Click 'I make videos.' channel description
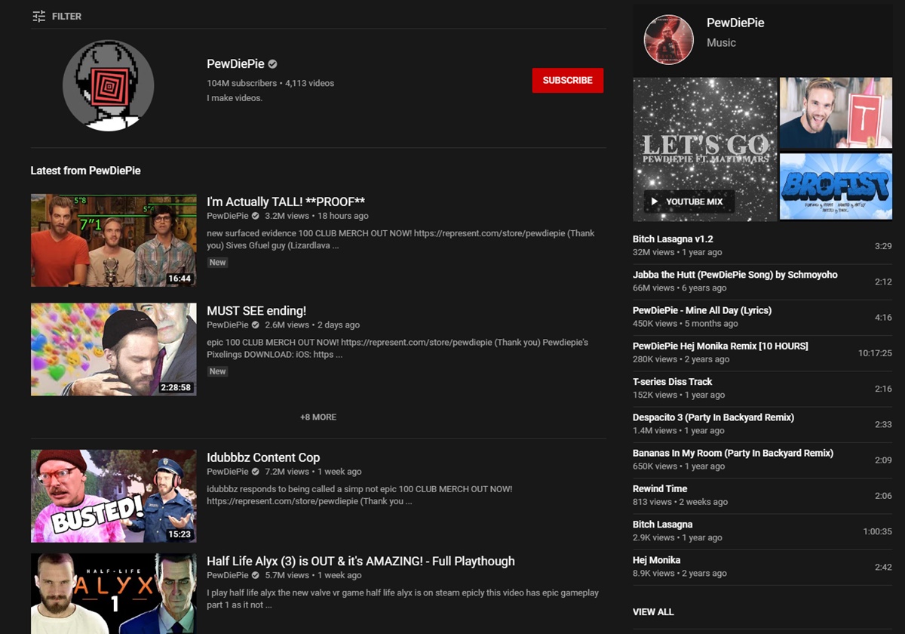Image resolution: width=905 pixels, height=634 pixels. pos(235,98)
